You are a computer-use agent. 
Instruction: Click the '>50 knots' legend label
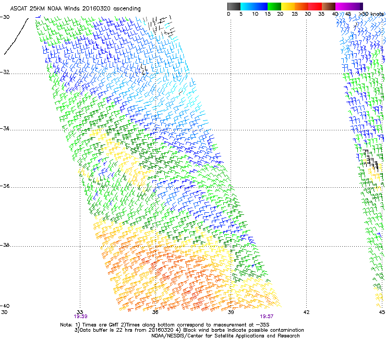click(x=371, y=14)
